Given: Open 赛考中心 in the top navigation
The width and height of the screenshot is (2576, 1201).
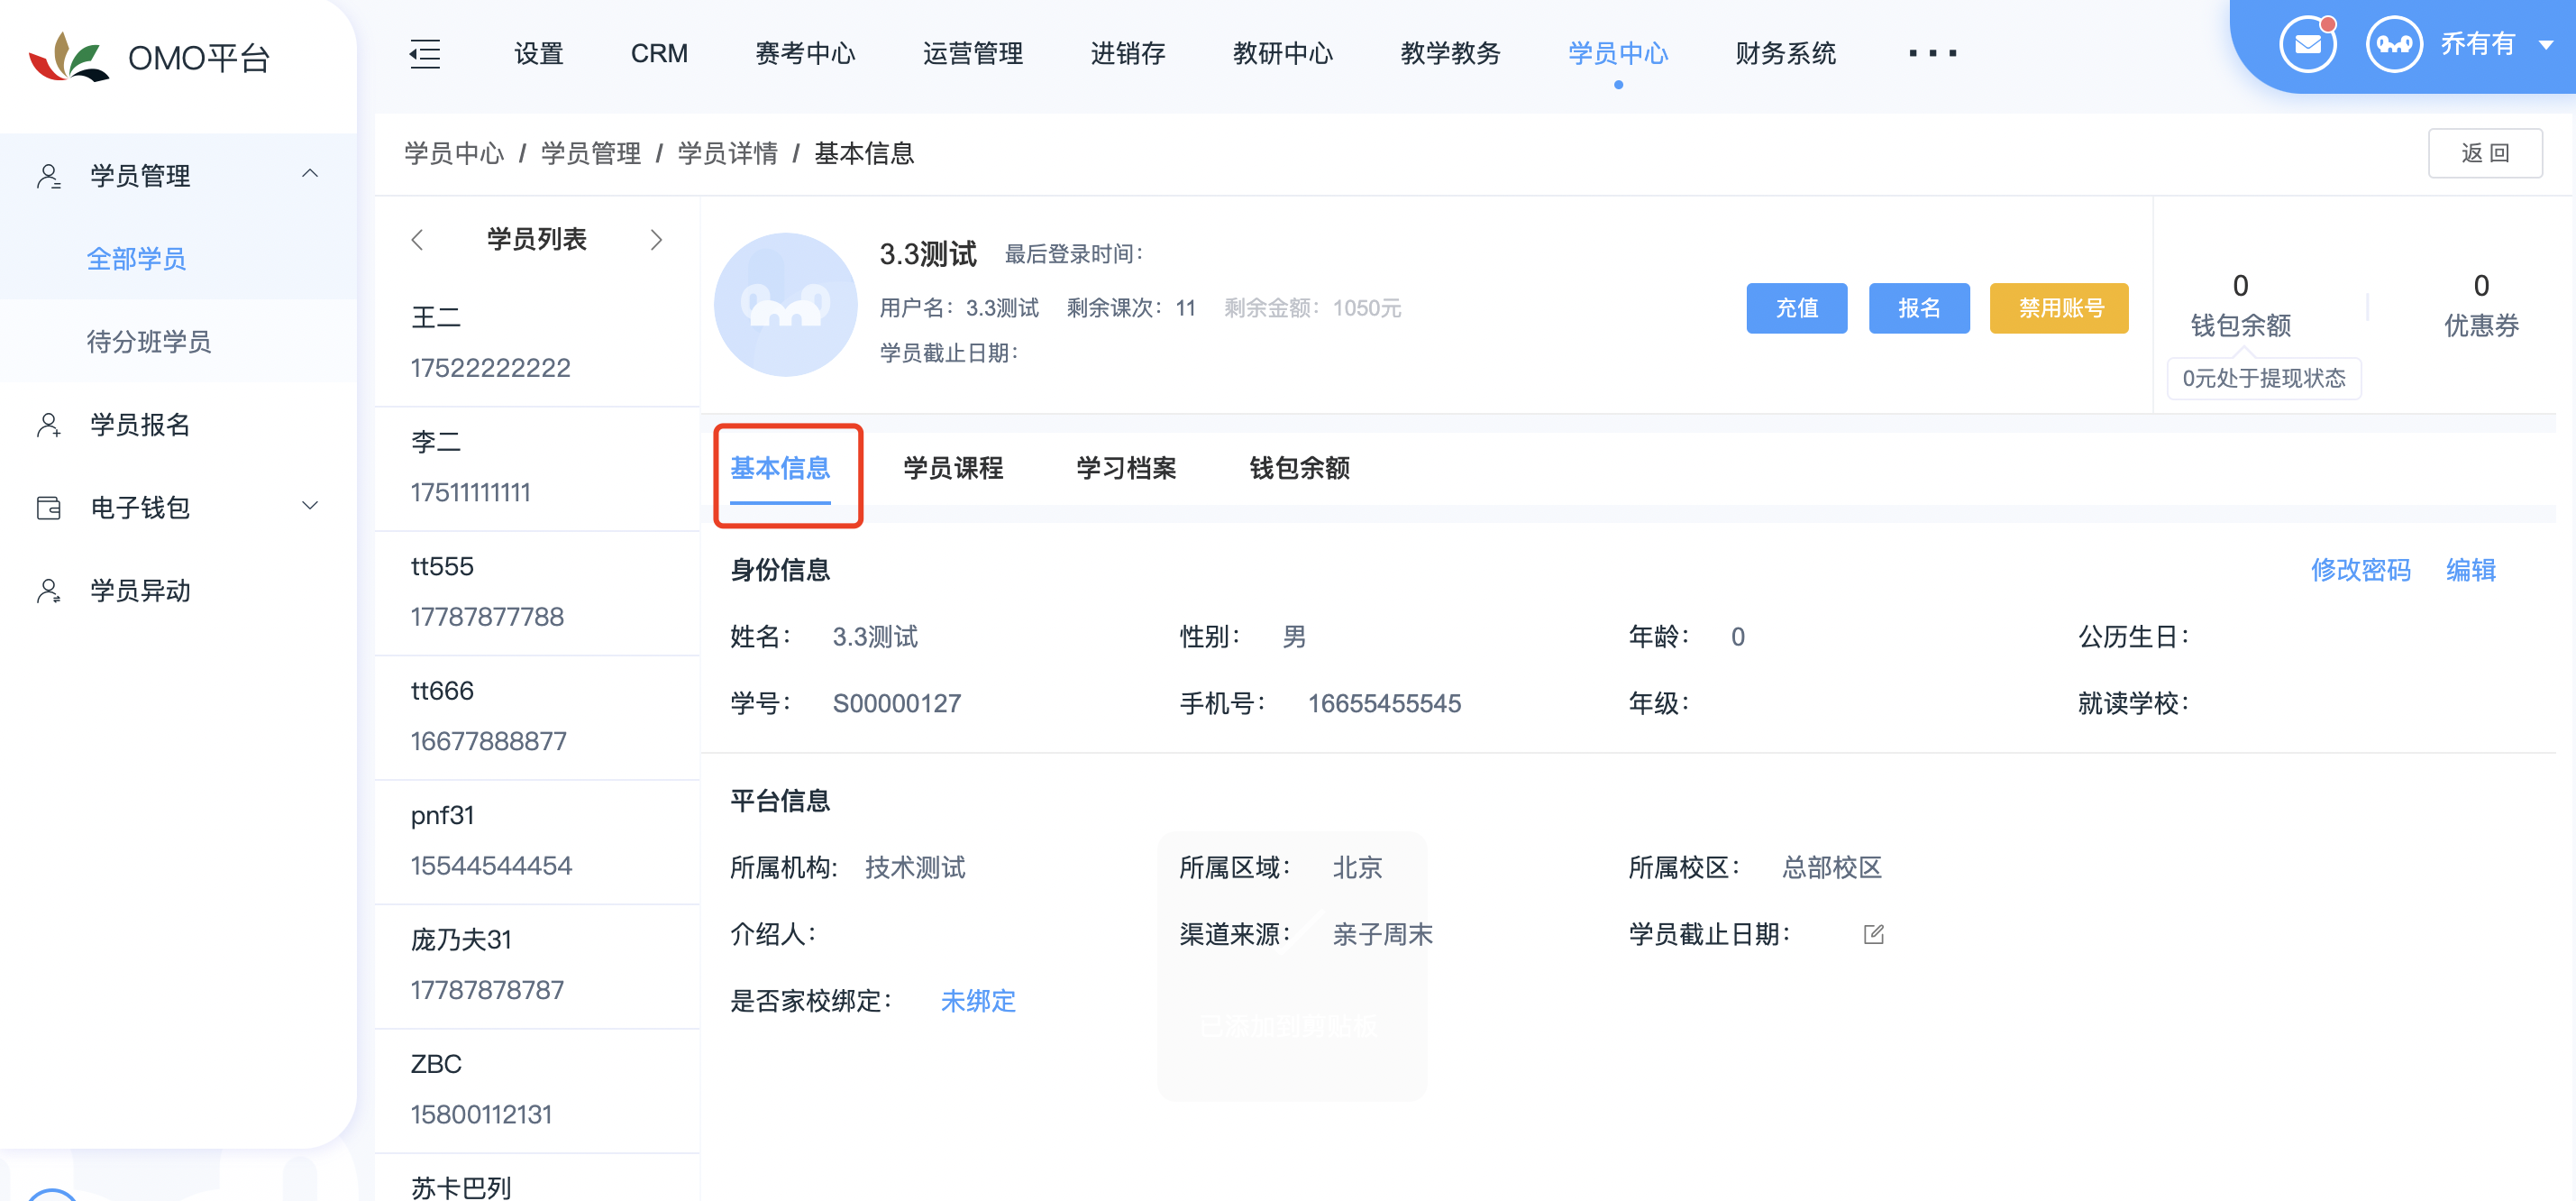Looking at the screenshot, I should pyautogui.click(x=805, y=53).
